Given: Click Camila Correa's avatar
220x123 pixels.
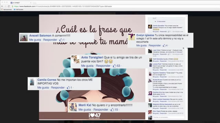Looking at the screenshot, I should (32, 82).
